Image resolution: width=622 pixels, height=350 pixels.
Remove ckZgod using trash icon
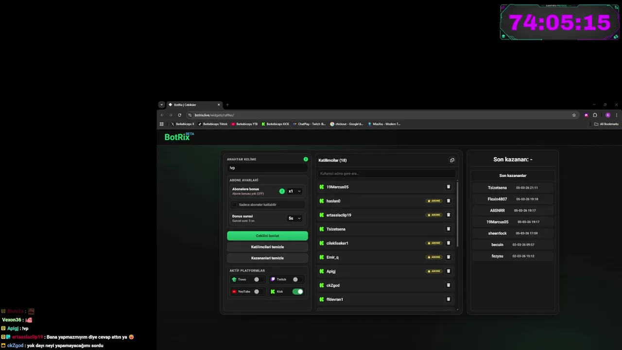click(449, 285)
